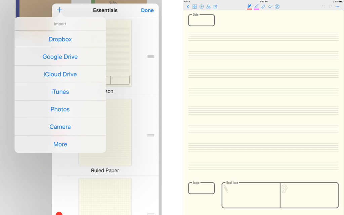Add a new page with the circled plus

coord(202,6)
